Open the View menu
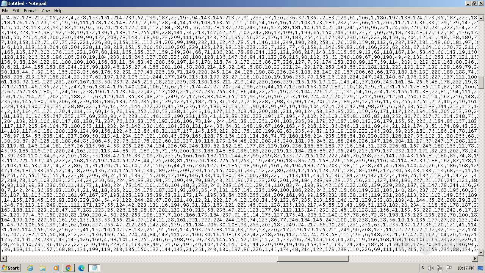 tap(45, 11)
